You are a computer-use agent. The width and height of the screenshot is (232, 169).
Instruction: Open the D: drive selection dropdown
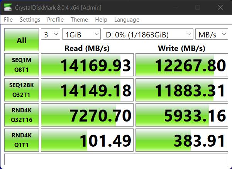pos(148,34)
